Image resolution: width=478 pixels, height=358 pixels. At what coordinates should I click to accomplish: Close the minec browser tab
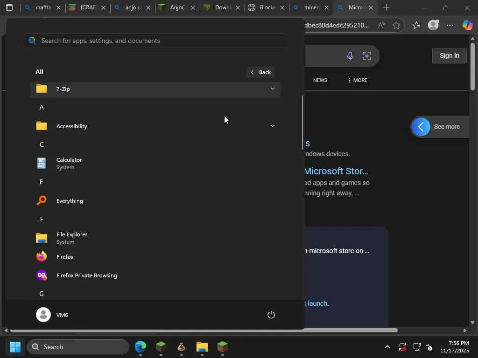pos(326,7)
